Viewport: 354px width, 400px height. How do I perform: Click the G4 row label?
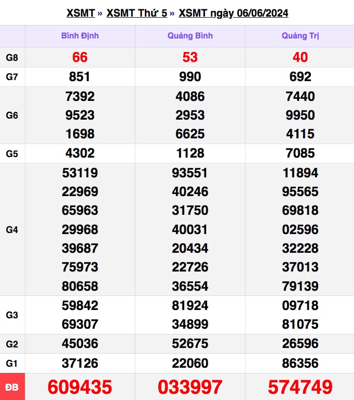(x=12, y=229)
